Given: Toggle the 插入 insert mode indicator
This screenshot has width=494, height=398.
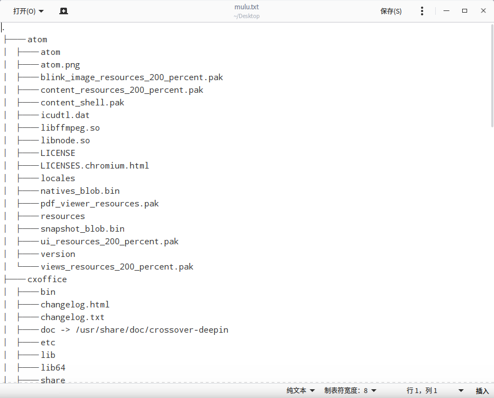Looking at the screenshot, I should (482, 391).
